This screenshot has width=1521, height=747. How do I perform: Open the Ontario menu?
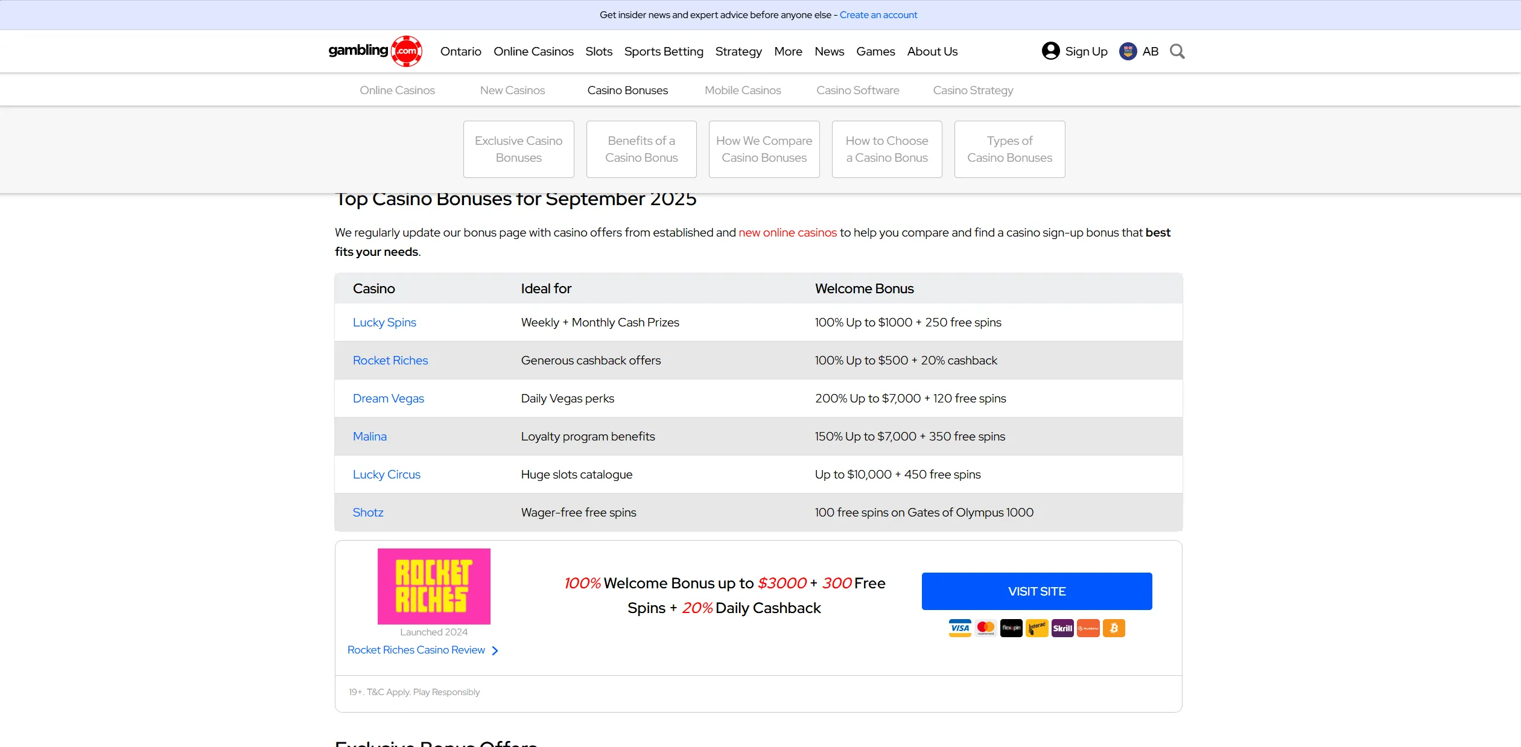pos(461,51)
